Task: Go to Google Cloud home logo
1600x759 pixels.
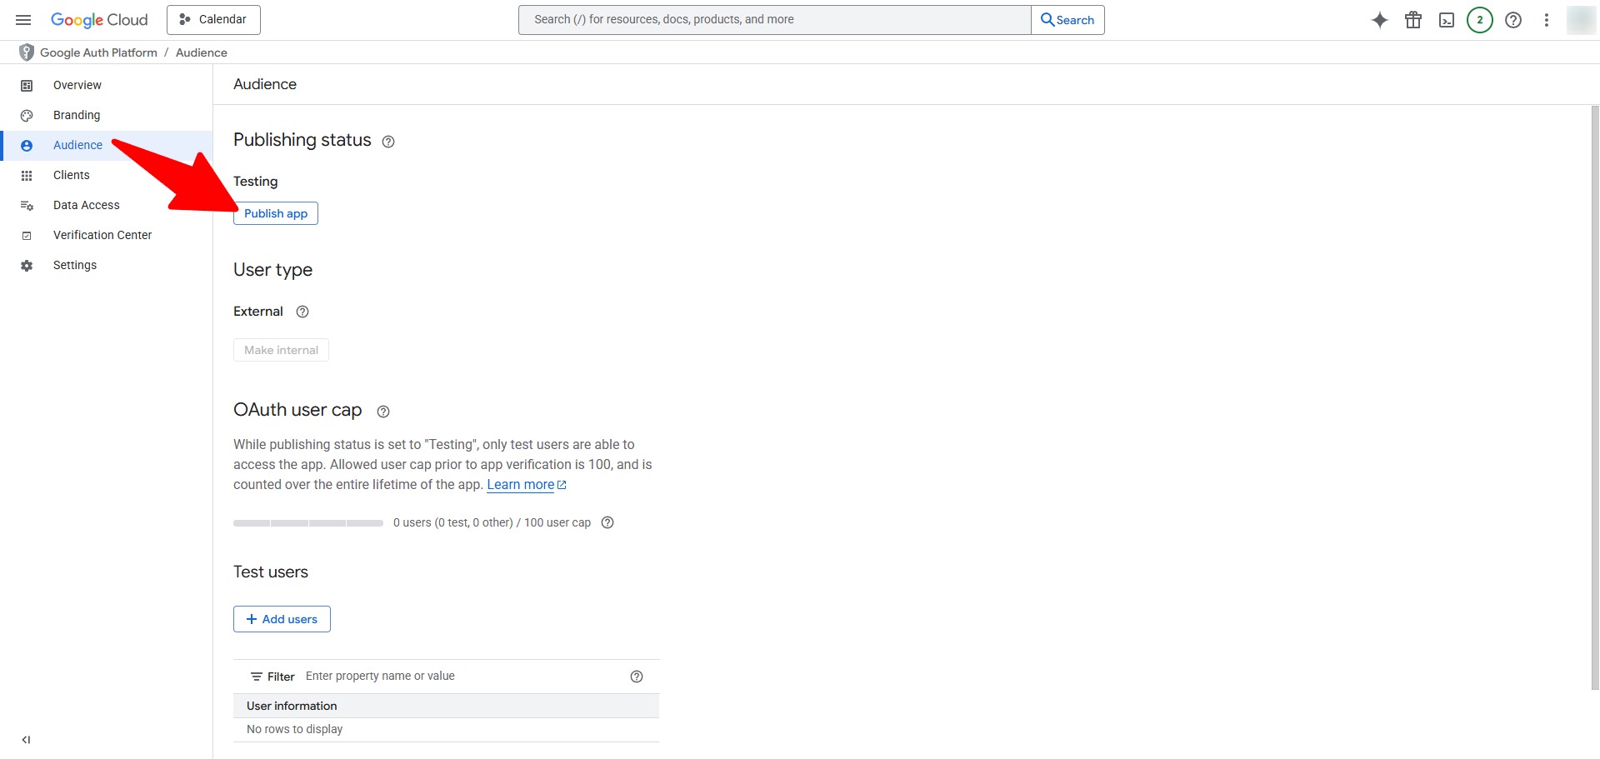Action: tap(99, 20)
